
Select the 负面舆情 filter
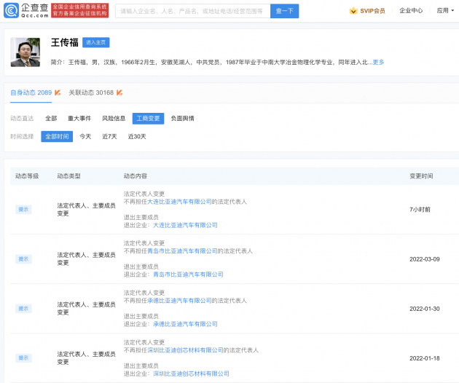182,119
